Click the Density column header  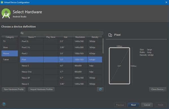point(95,37)
